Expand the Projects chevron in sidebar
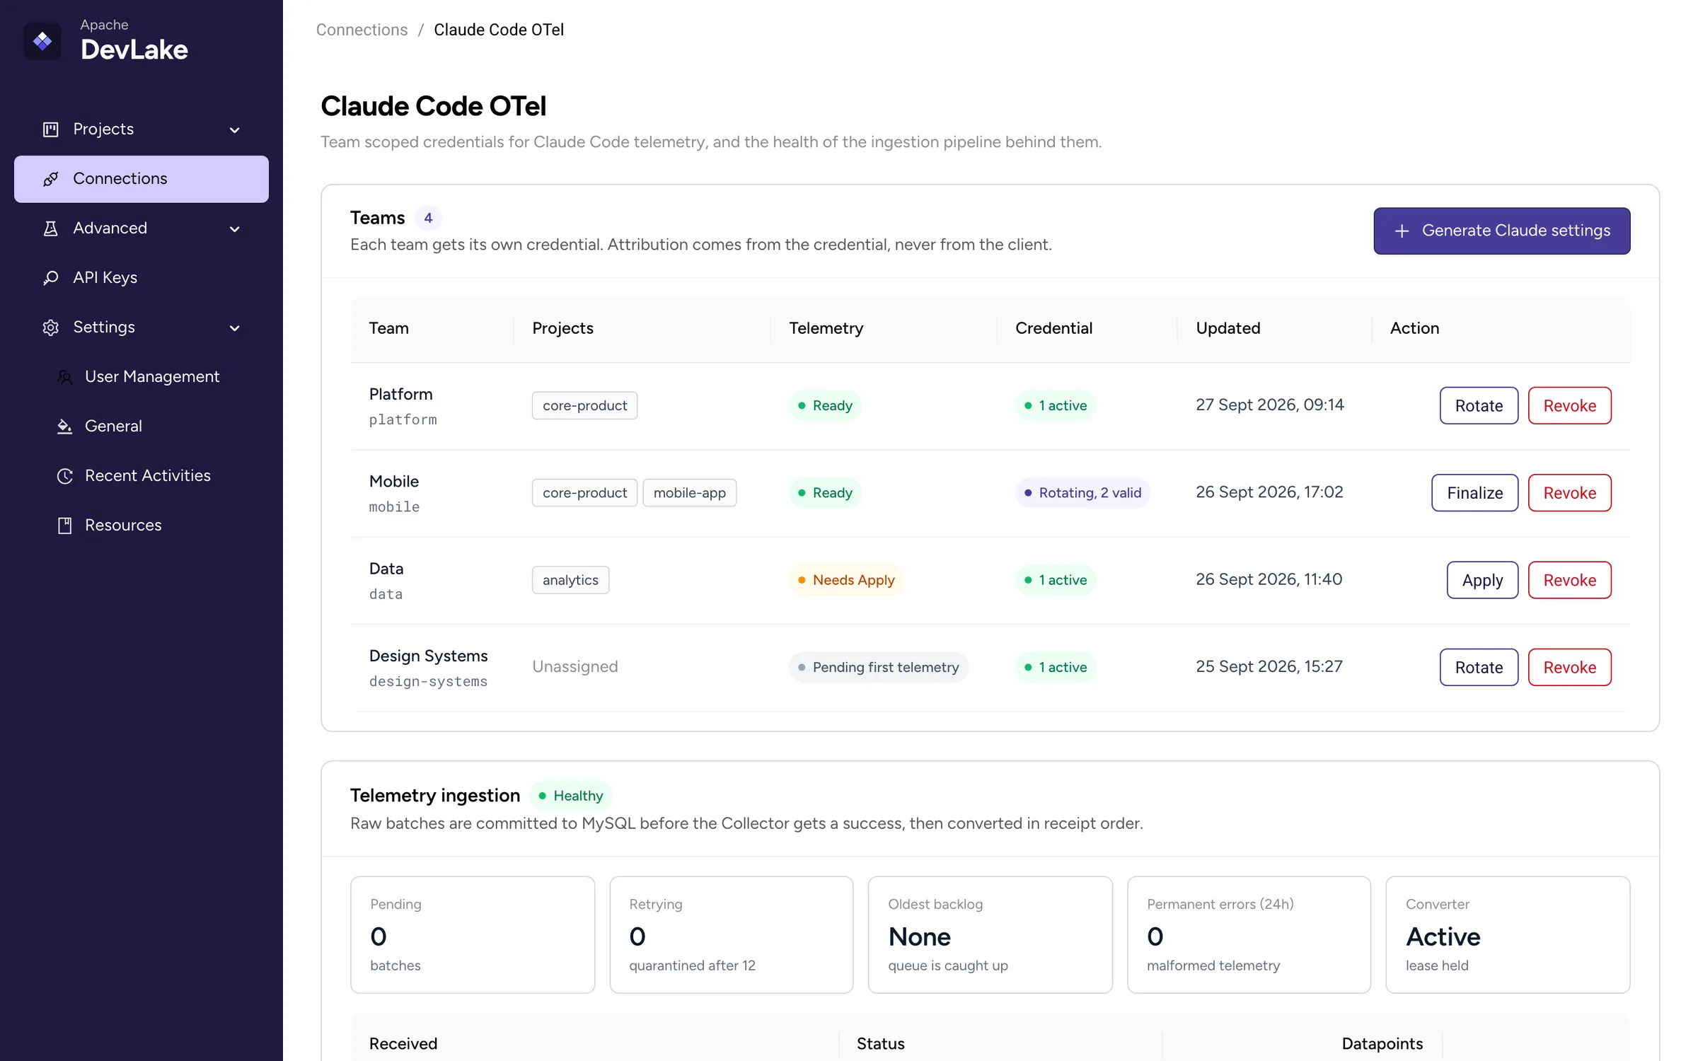 tap(235, 130)
